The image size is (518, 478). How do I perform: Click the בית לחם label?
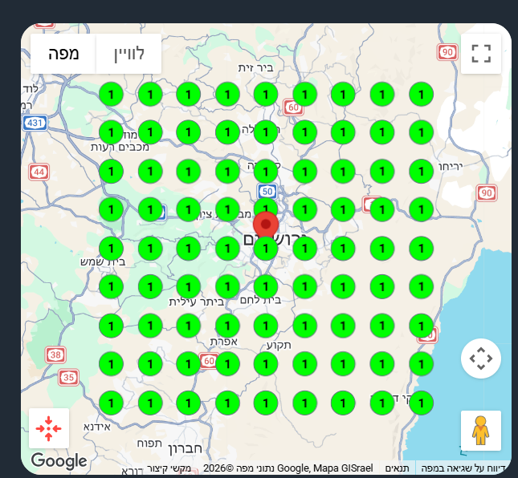[260, 300]
